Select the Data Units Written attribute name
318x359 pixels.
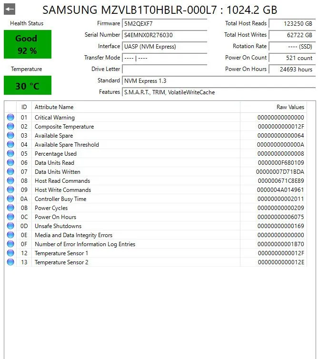point(58,172)
